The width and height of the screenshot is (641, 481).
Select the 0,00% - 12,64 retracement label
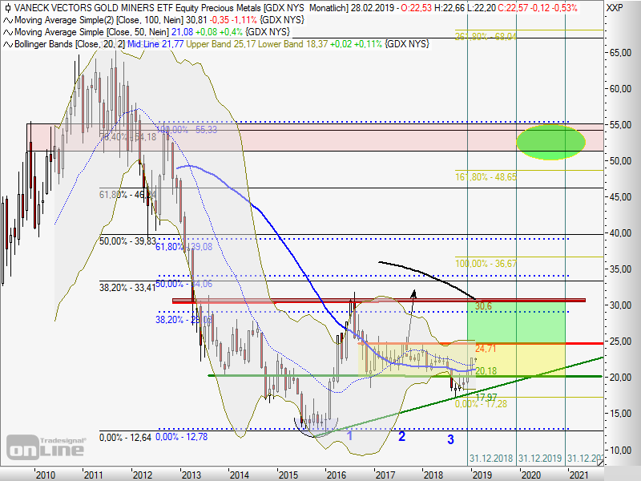[x=125, y=438]
